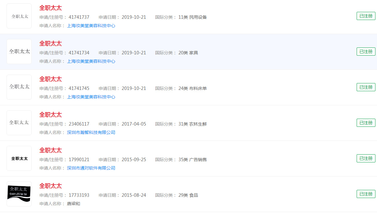Click 已注册 badge for 20类 家具 row
This screenshot has height=213, width=377.
coord(365,52)
